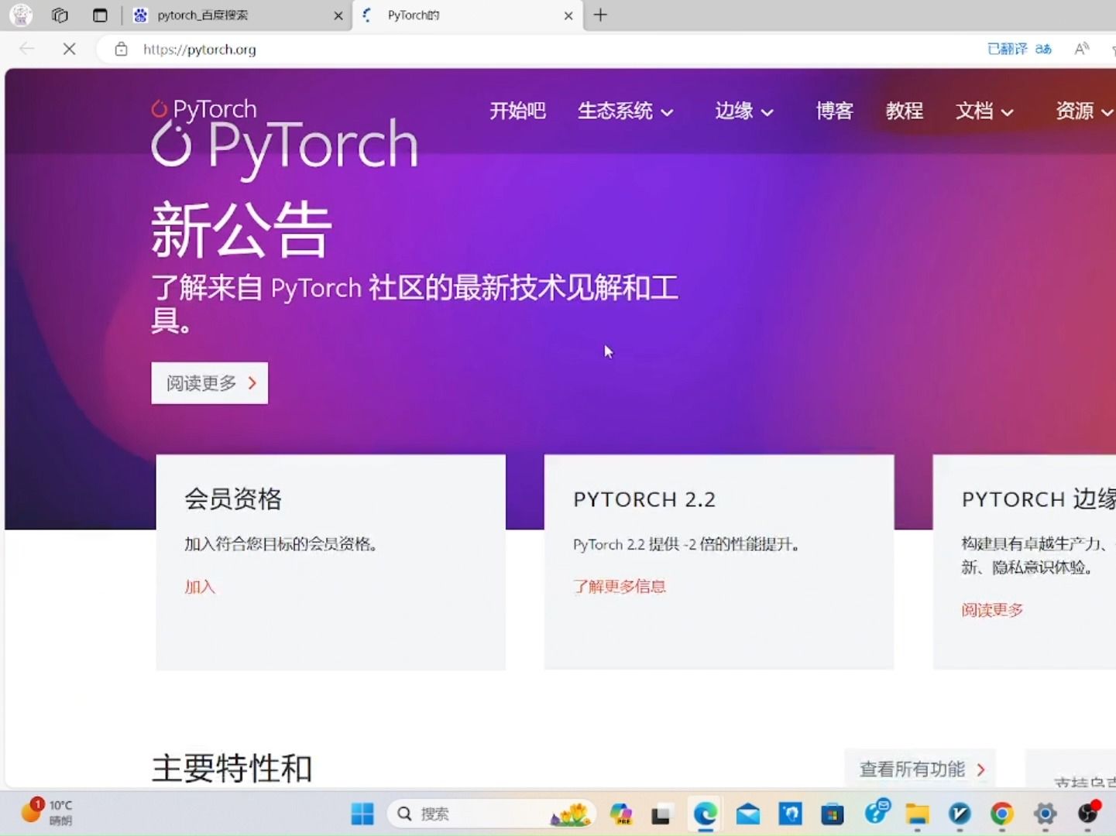Screen dimensions: 1116x836
Task: Open the blue app between Mail and Store
Action: [791, 814]
